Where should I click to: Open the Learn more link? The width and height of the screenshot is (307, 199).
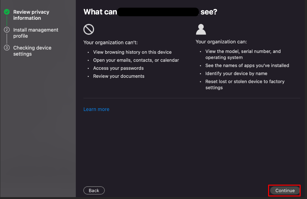point(96,109)
